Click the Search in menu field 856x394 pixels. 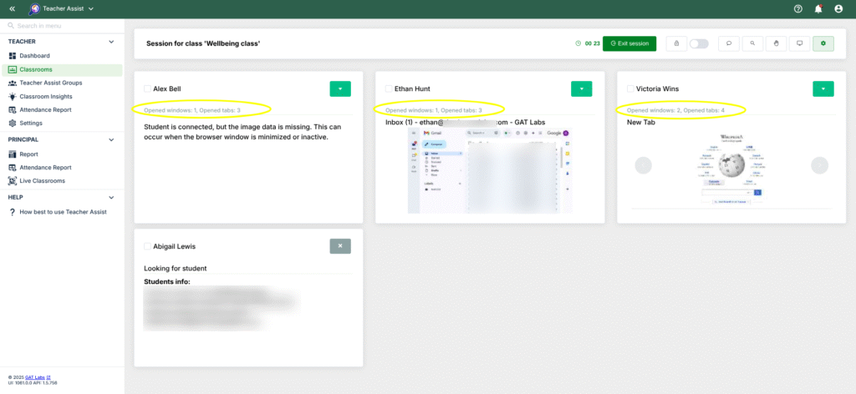(62, 26)
